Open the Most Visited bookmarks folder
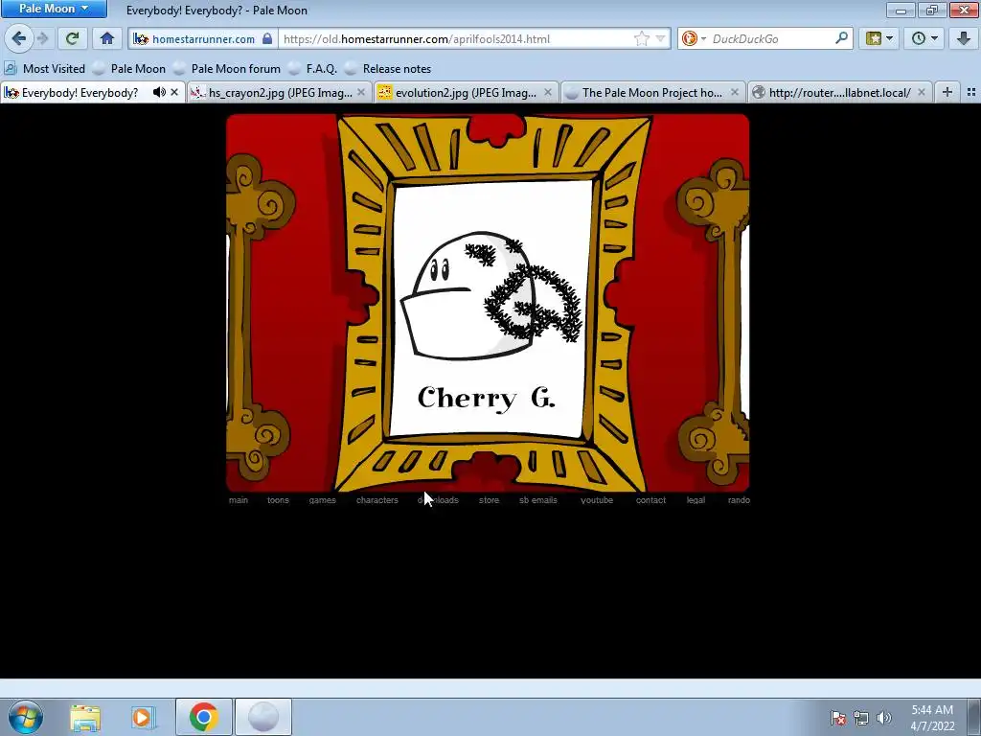Viewport: 981px width, 736px height. pyautogui.click(x=44, y=69)
